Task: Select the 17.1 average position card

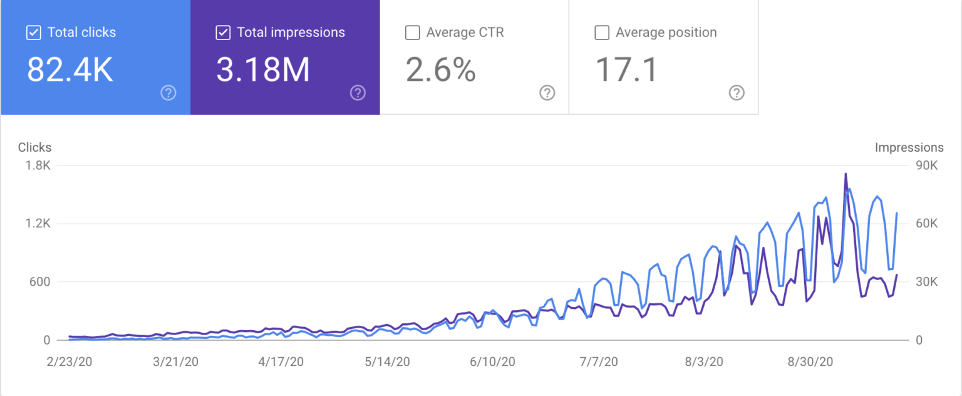Action: [x=664, y=58]
